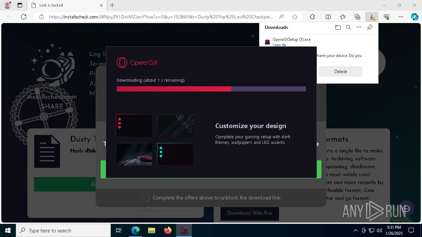Open the chat bubble icon
Screen dimensions: 422x237
click(406, 209)
